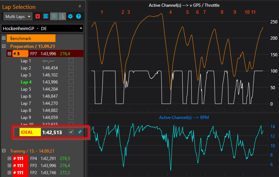Open the HockenheimGP track dropdown

(x=43, y=28)
